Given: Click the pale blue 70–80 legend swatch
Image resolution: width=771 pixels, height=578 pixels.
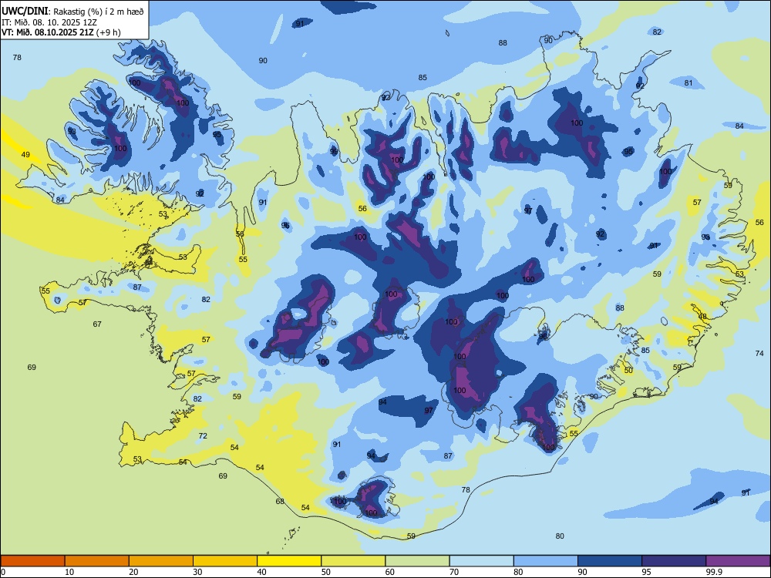Looking at the screenshot, I should pyautogui.click(x=481, y=561).
